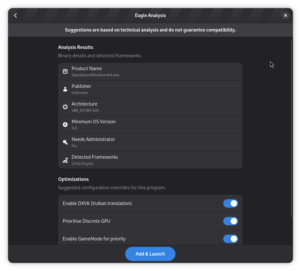Viewport: 301px width, 271px height.
Task: Click the back arrow in header
Action: click(x=15, y=15)
